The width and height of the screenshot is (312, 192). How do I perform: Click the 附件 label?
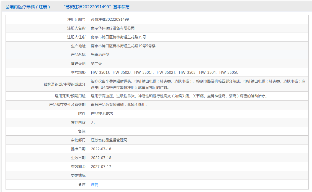[x=82, y=114]
